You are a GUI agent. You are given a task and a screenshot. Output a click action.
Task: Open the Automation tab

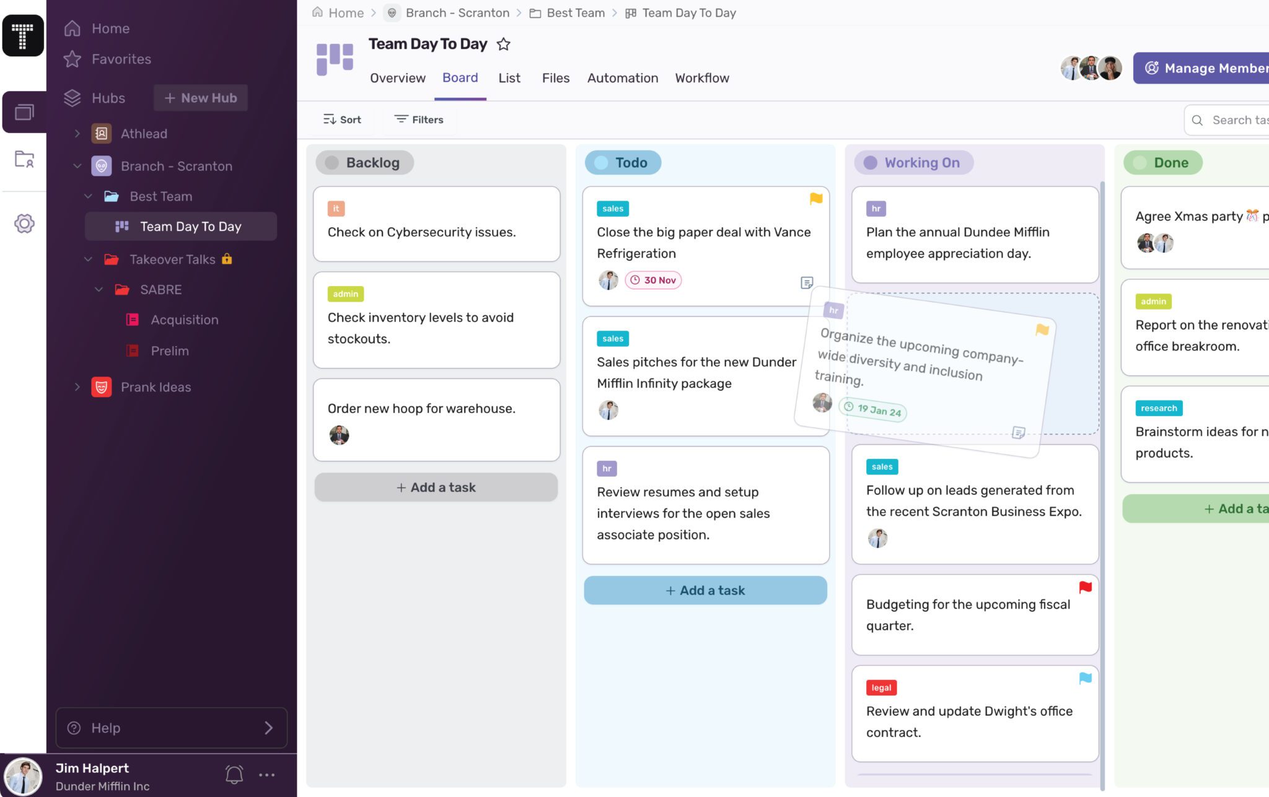click(622, 78)
